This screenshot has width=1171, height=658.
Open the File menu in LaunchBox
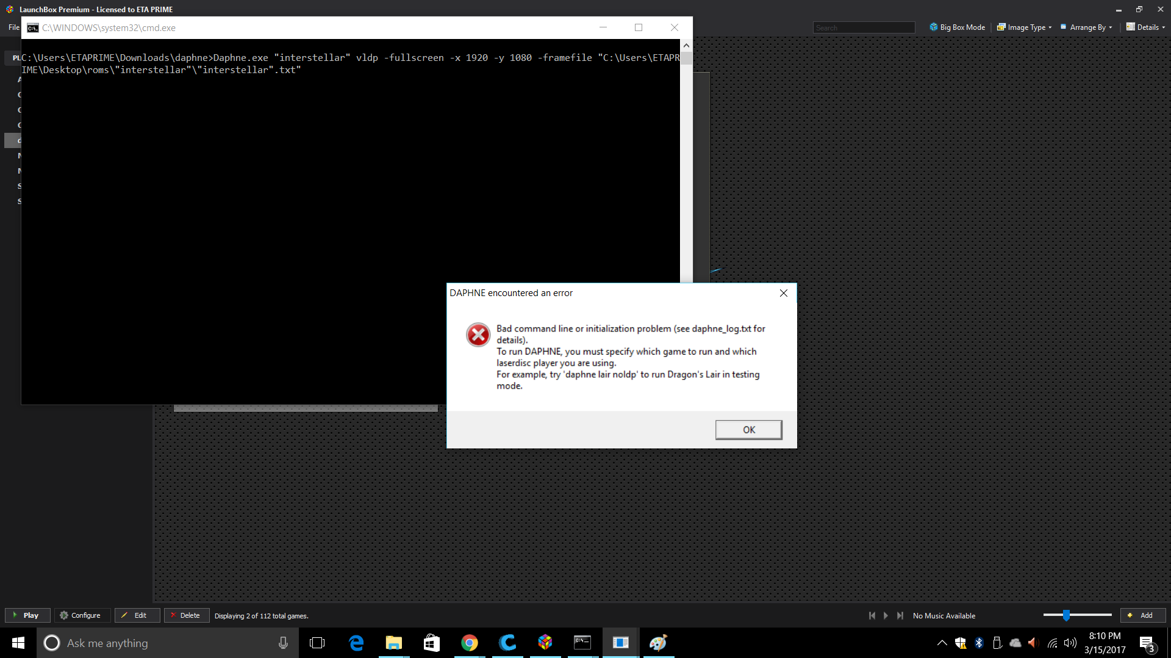(13, 27)
